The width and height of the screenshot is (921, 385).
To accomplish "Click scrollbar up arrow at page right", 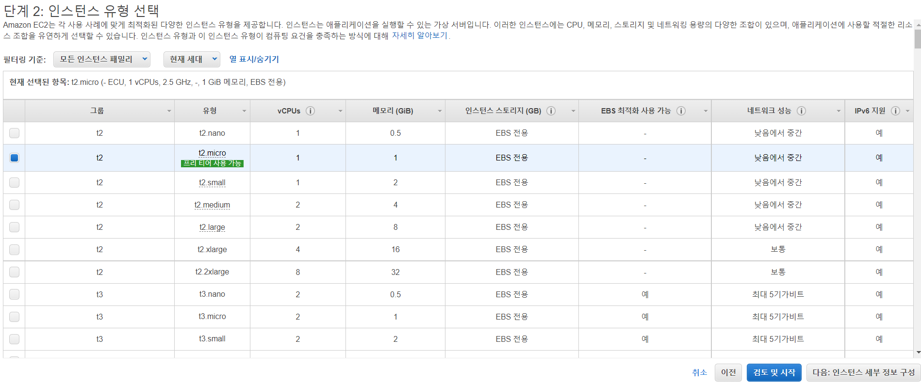I will point(918,24).
